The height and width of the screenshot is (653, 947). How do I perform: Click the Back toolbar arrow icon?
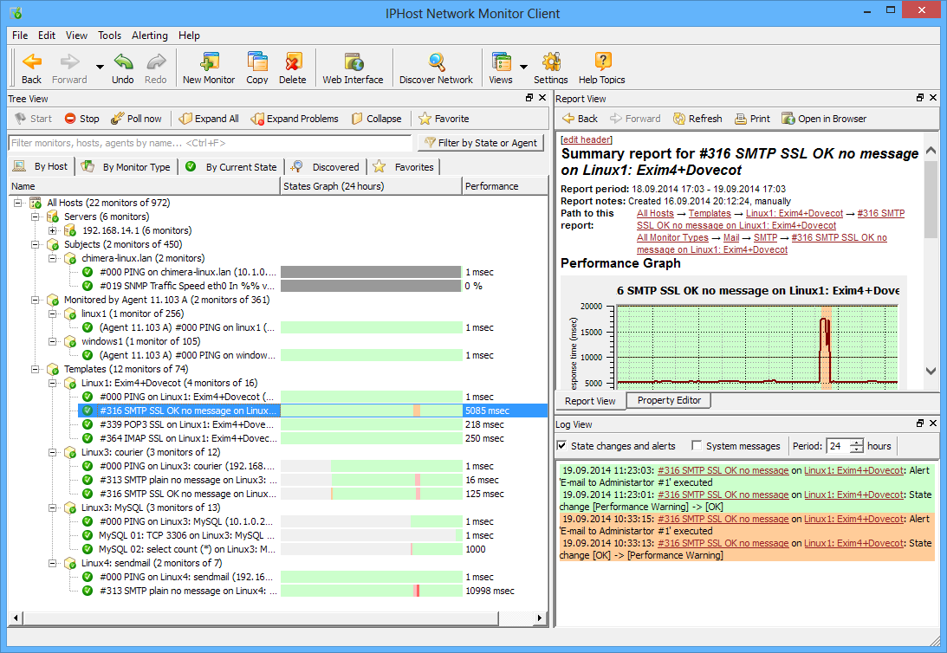(31, 61)
